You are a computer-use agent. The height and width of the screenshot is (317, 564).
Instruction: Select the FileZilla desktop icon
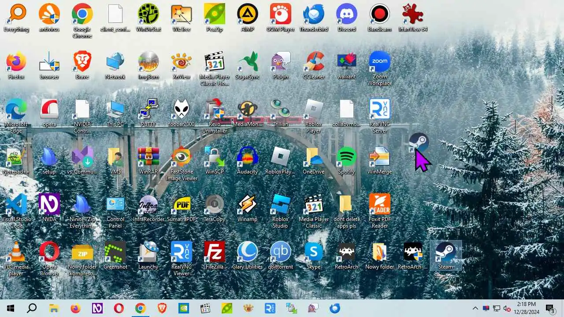(x=215, y=255)
